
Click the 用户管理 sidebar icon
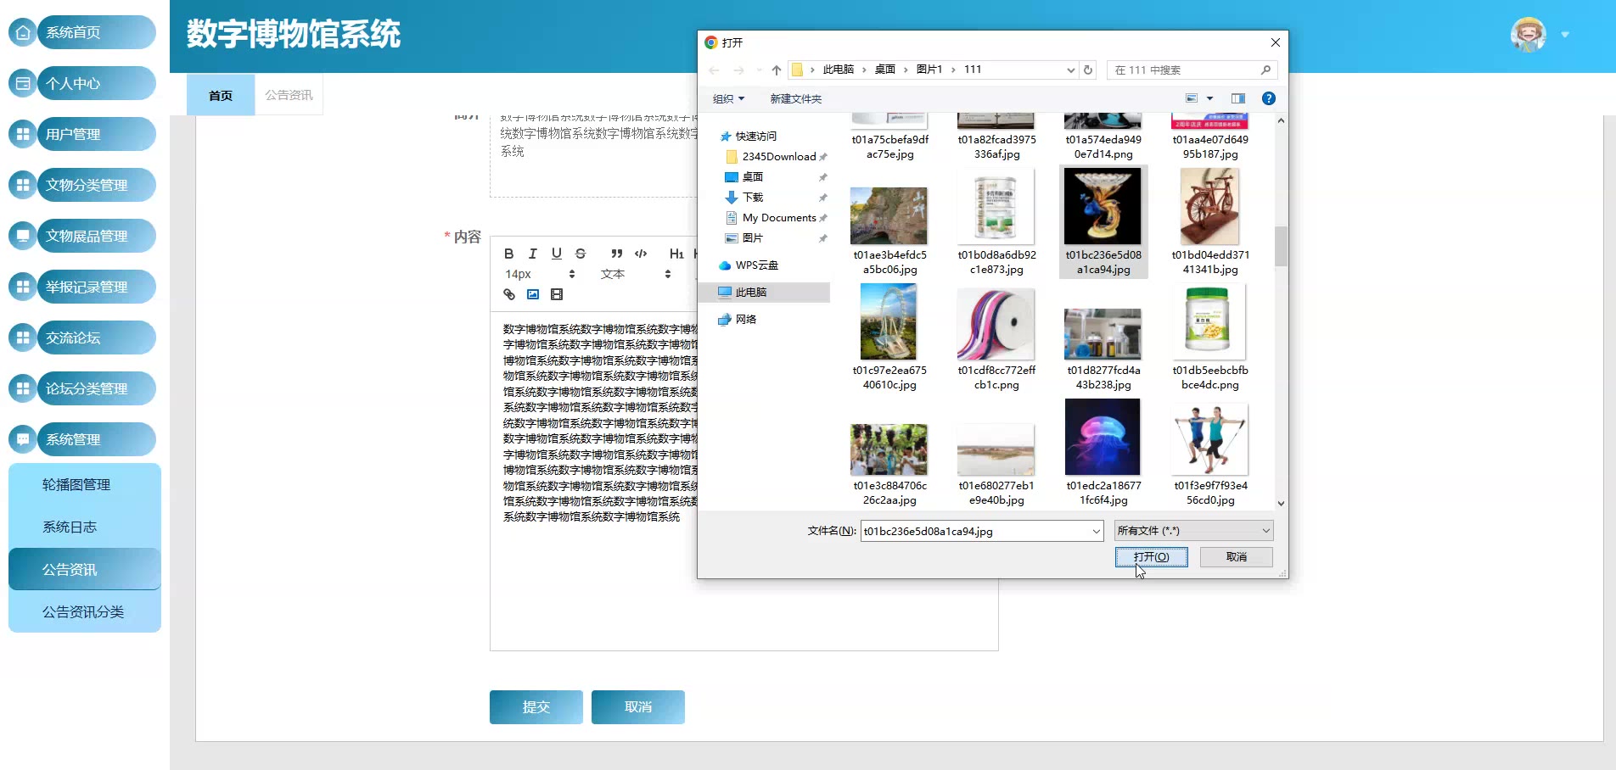[x=23, y=134]
